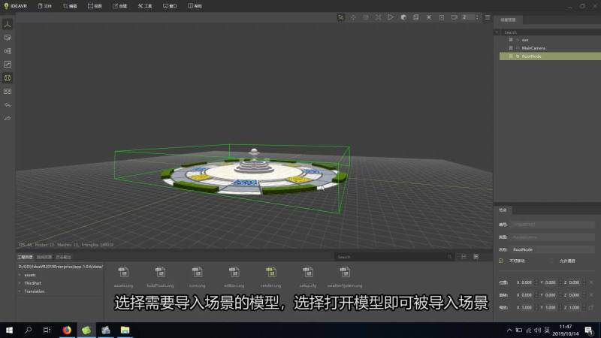Open the 窗口 menu
This screenshot has height=338, width=601.
pyautogui.click(x=170, y=6)
